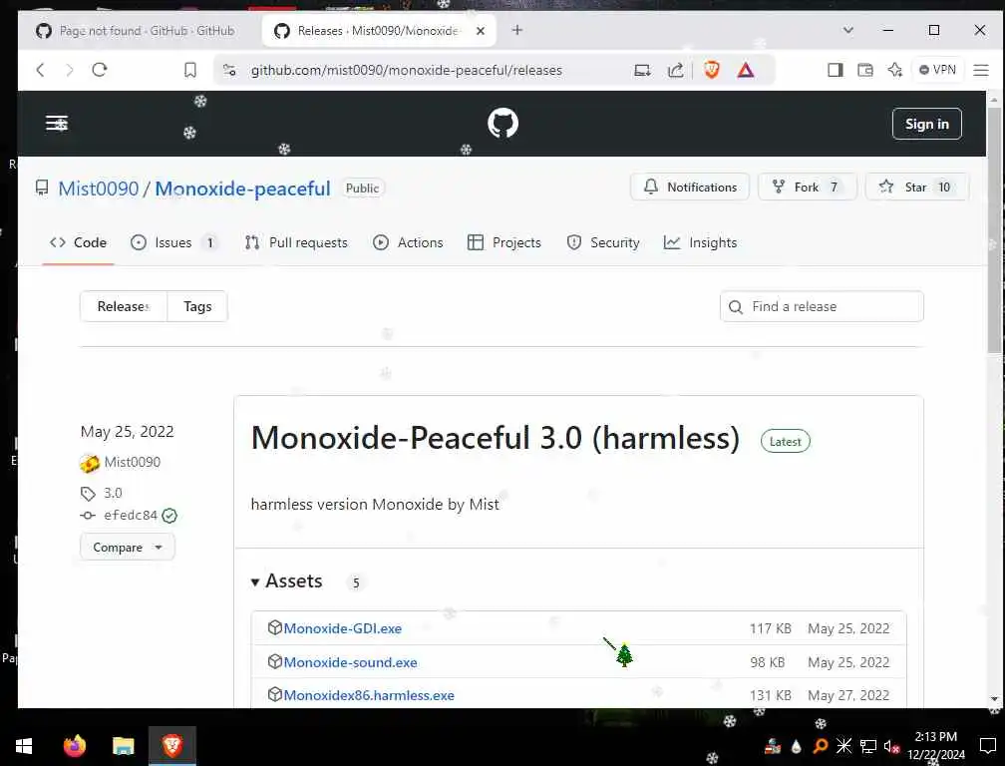
Task: Open the Brave Wallet icon
Action: (x=865, y=70)
